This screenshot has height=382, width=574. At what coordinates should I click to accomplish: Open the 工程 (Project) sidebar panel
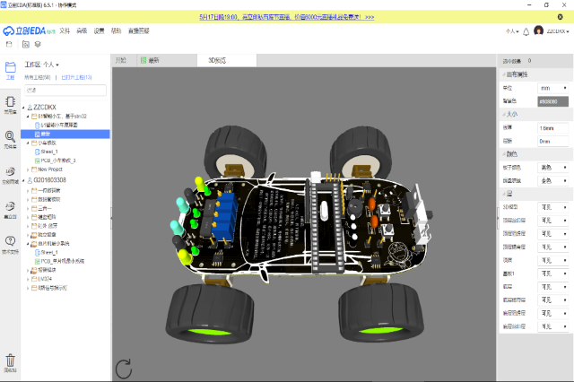[10, 70]
